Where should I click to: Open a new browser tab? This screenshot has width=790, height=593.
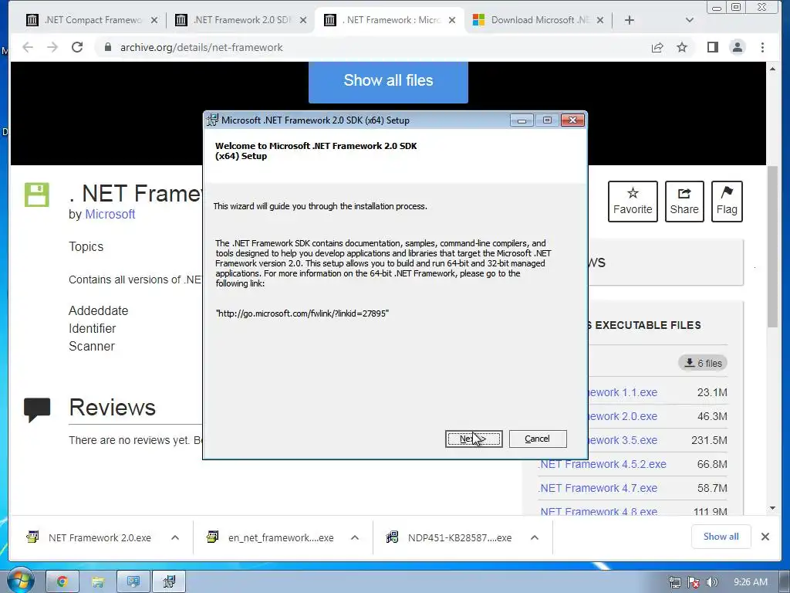(x=630, y=20)
